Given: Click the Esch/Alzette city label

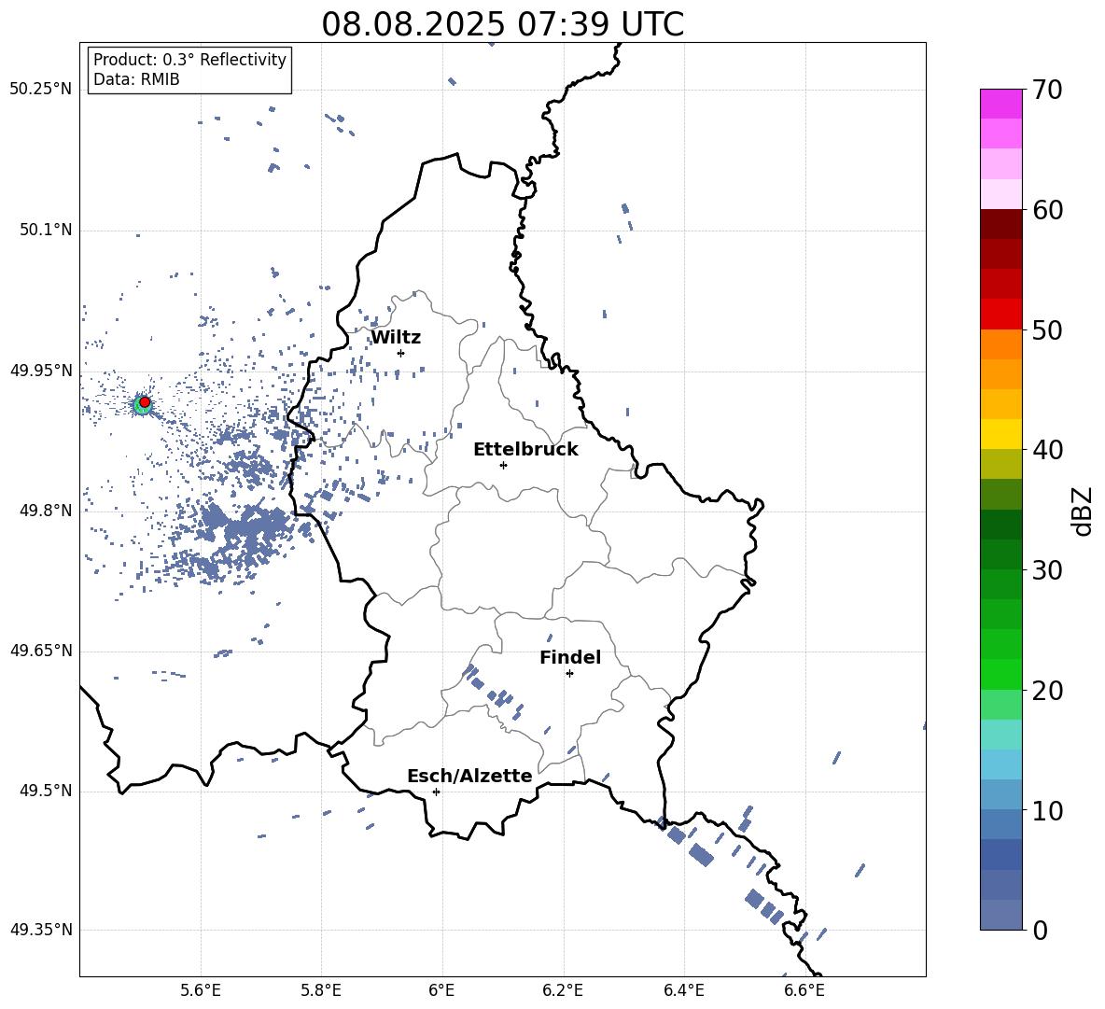Looking at the screenshot, I should tap(469, 776).
